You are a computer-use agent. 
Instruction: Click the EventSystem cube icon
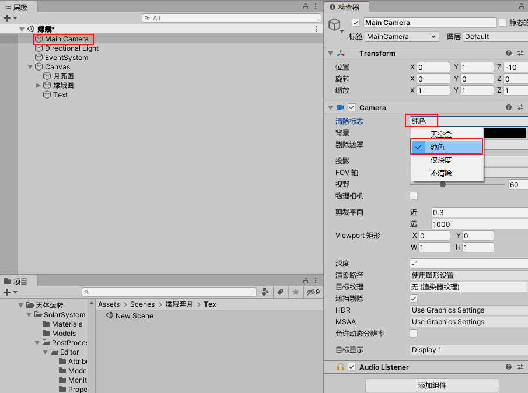(39, 58)
